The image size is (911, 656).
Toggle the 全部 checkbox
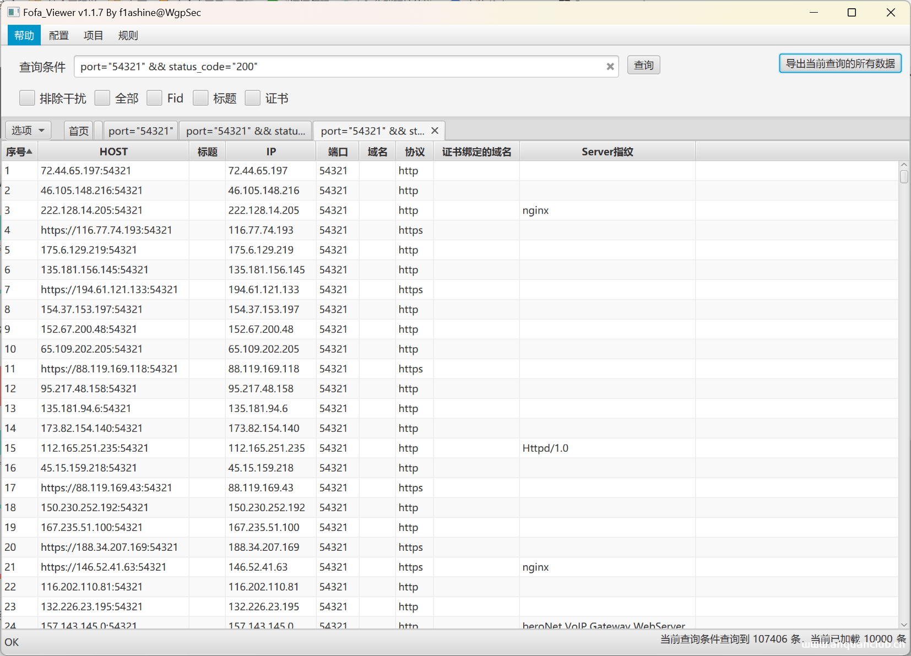click(x=102, y=98)
